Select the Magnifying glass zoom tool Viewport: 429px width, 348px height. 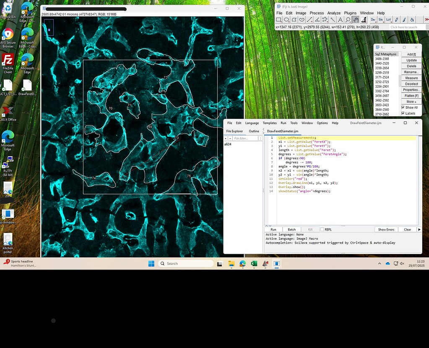click(347, 19)
